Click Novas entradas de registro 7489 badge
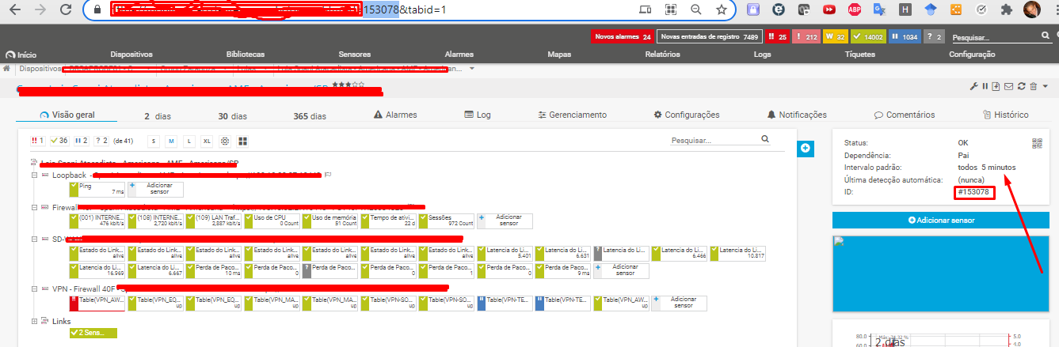Viewport: 1059px width, 347px height. click(x=710, y=36)
